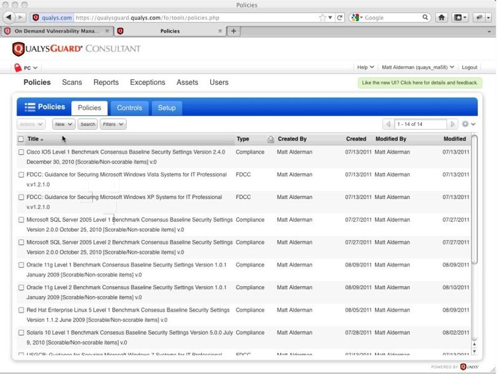The height and width of the screenshot is (374, 498).
Task: Select the Cisco IOS Level 1 policy checkbox
Action: click(21, 151)
